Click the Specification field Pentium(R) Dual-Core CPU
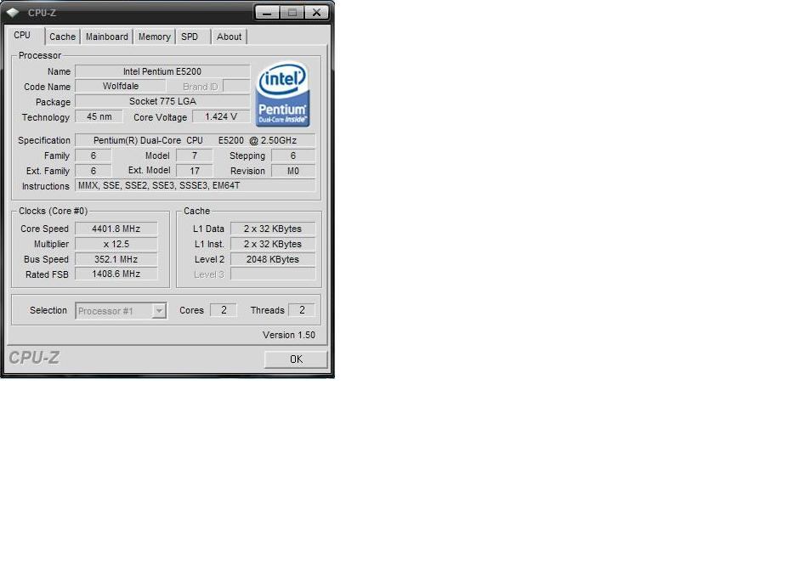Screen dimensions: 811x588 coord(195,140)
